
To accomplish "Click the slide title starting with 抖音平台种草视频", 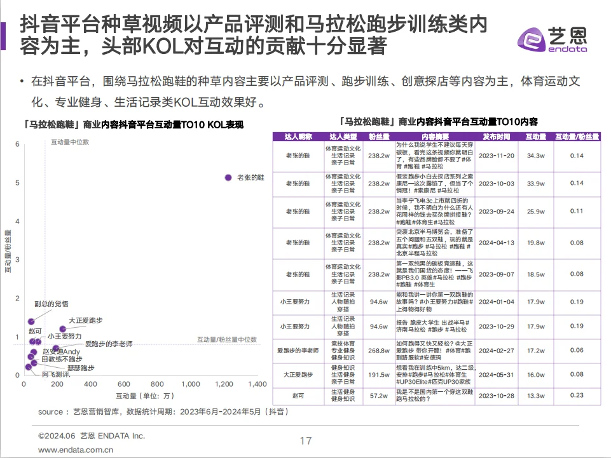I will coord(254,35).
